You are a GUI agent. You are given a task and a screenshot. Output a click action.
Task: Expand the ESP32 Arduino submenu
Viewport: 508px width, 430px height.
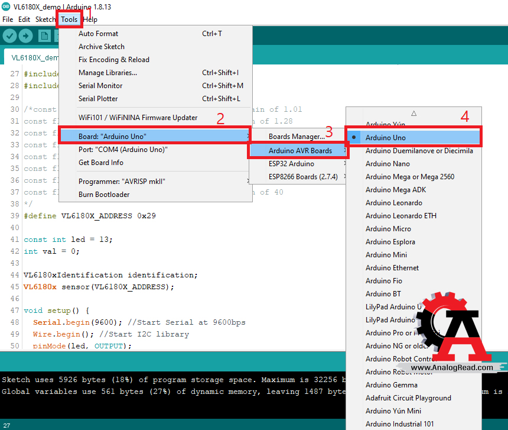click(298, 164)
